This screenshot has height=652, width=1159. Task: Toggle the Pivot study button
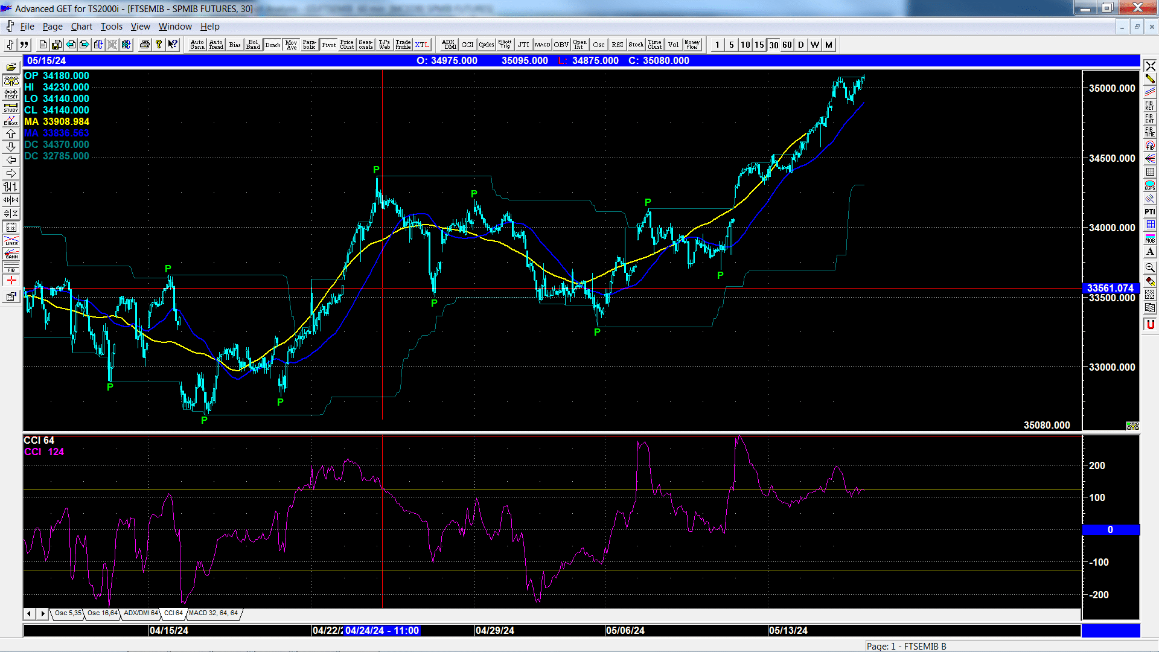click(x=329, y=45)
